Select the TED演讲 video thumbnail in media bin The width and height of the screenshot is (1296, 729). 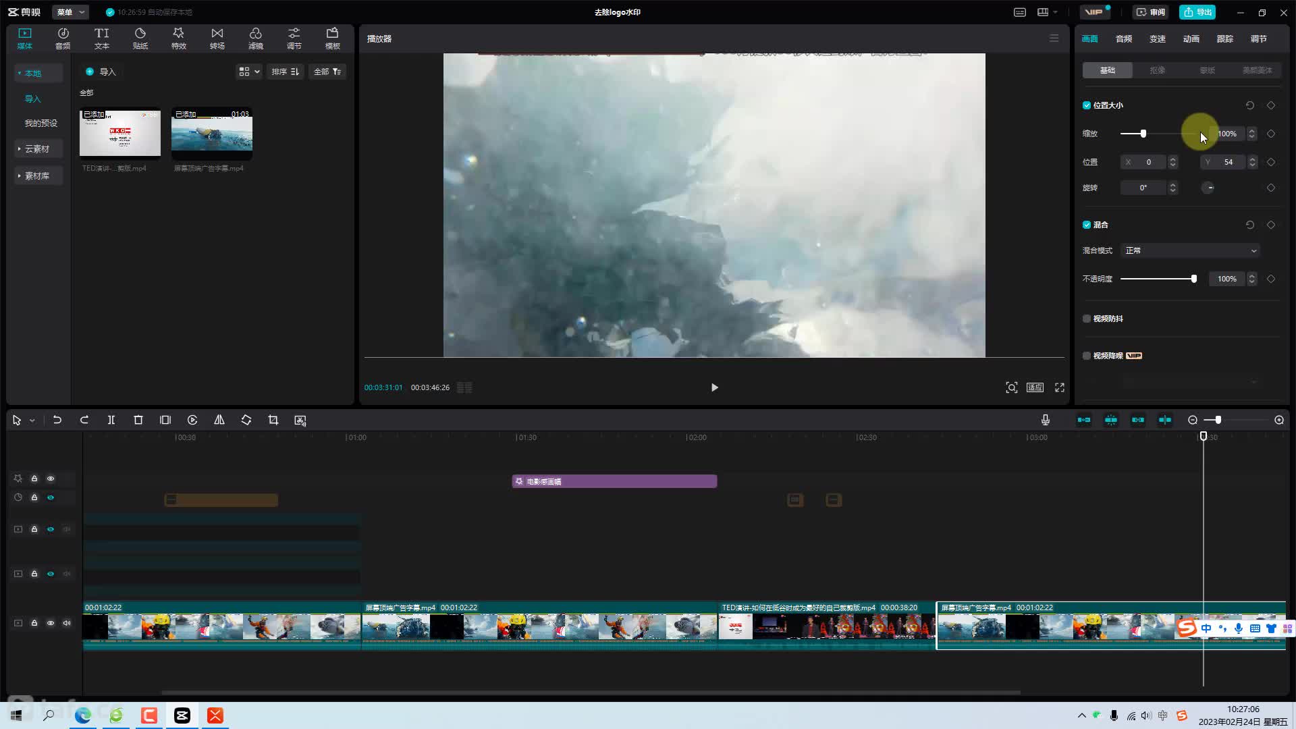coord(120,132)
